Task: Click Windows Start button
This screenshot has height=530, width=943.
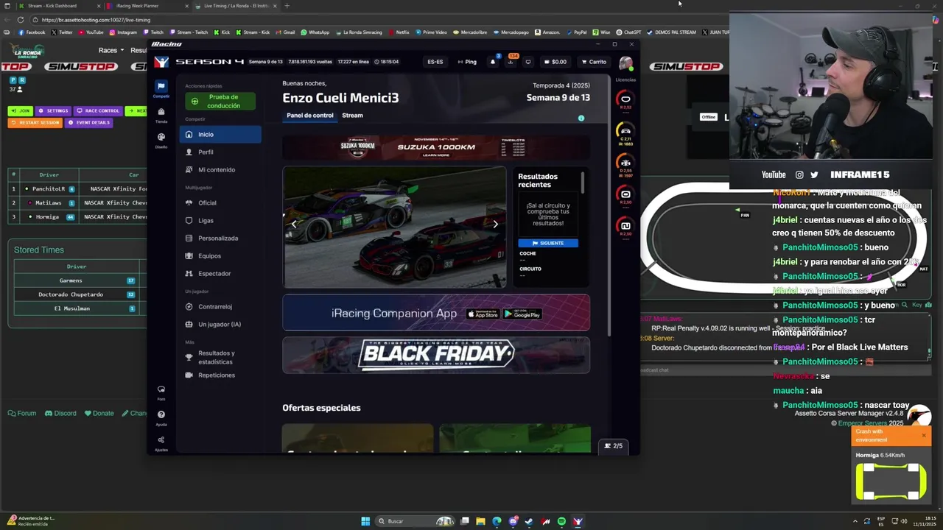Action: pyautogui.click(x=365, y=521)
